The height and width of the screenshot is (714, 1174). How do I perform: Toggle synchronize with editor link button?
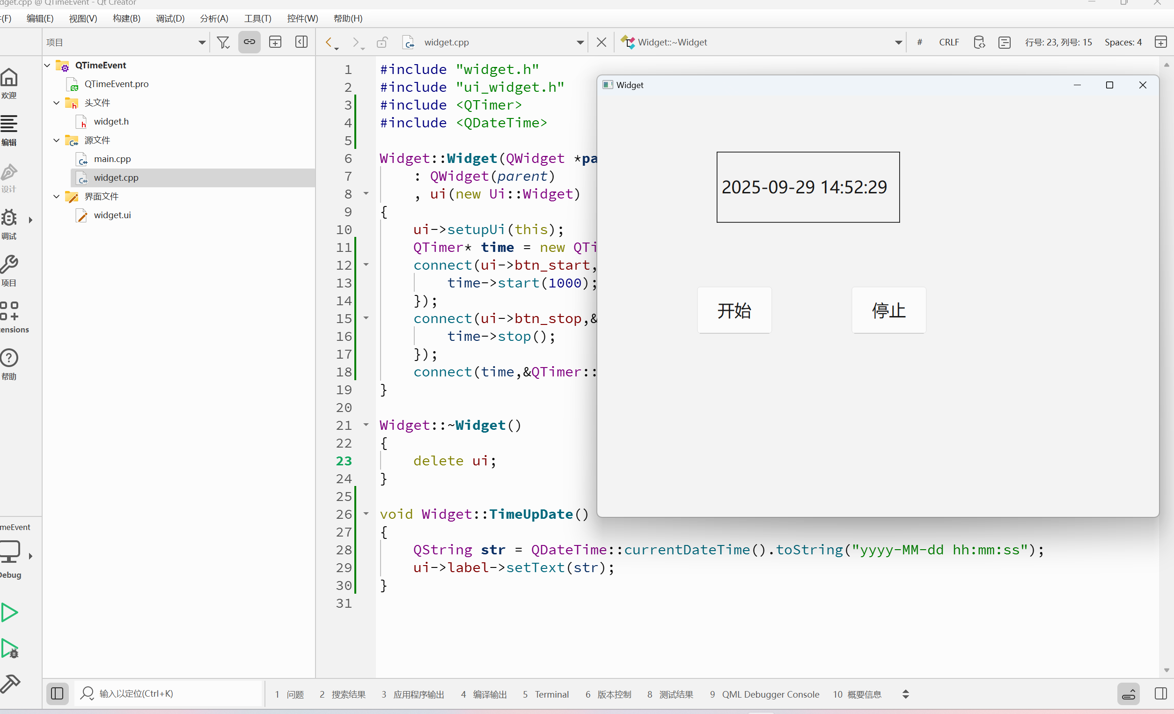[x=249, y=43]
